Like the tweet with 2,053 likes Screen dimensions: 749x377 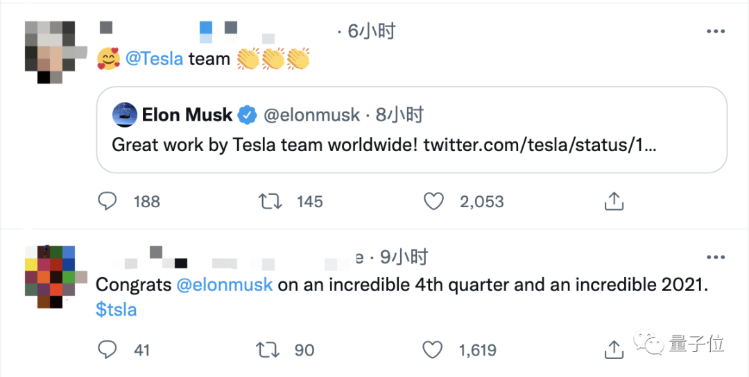pos(433,202)
